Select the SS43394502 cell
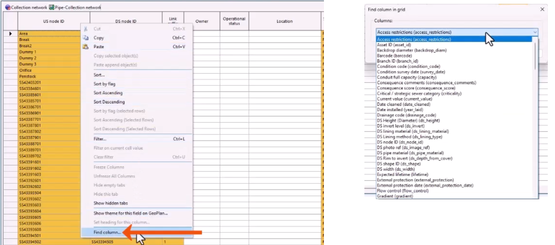This screenshot has height=245, width=555. [x=54, y=242]
